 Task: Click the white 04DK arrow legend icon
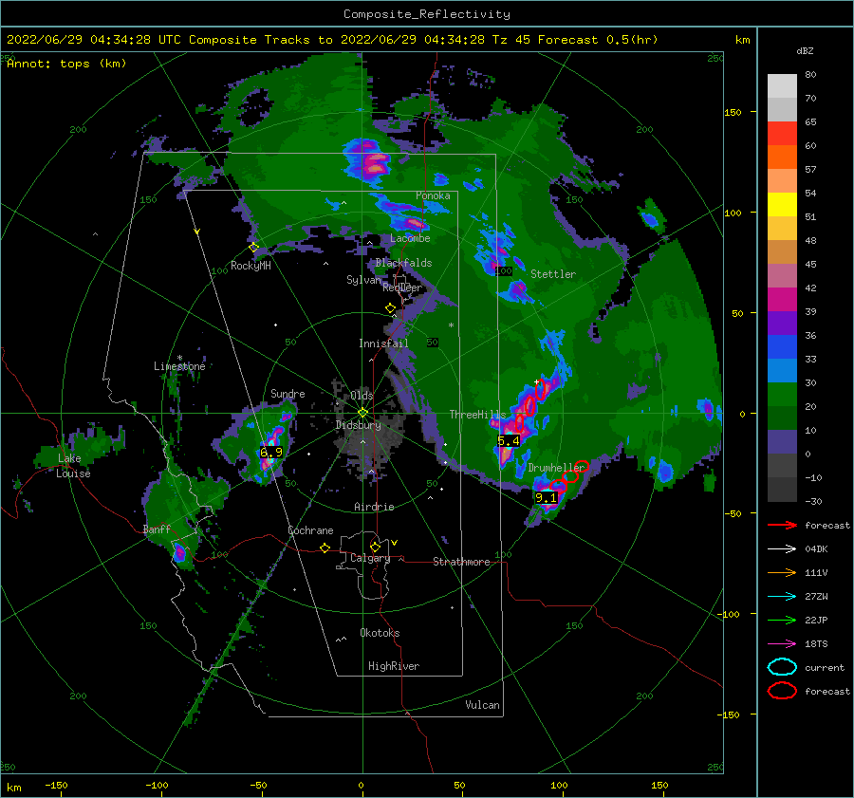click(x=782, y=548)
